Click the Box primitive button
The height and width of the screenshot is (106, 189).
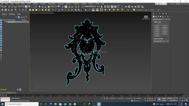coord(157,26)
